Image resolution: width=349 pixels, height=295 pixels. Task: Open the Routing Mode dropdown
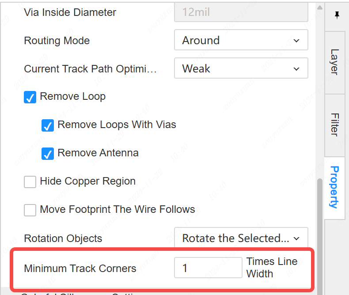pyautogui.click(x=241, y=41)
